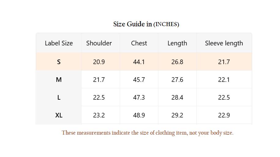280x157 pixels.
Task: Select the L size row label
Action: [59, 98]
